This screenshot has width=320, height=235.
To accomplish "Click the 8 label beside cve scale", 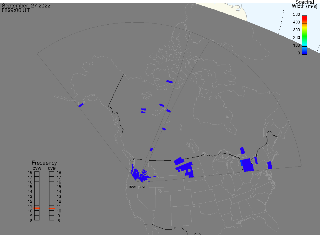I will (59, 221).
